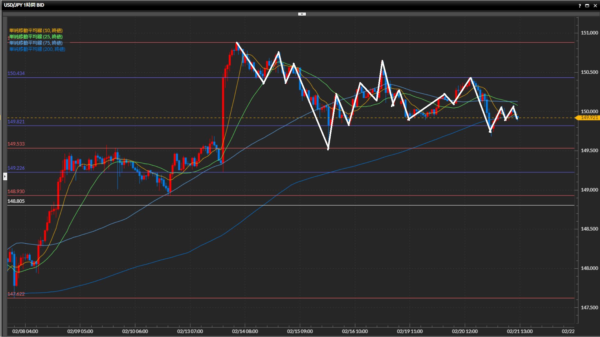
Task: Click the 02/14 08:00 time axis marker
Action: click(245, 331)
